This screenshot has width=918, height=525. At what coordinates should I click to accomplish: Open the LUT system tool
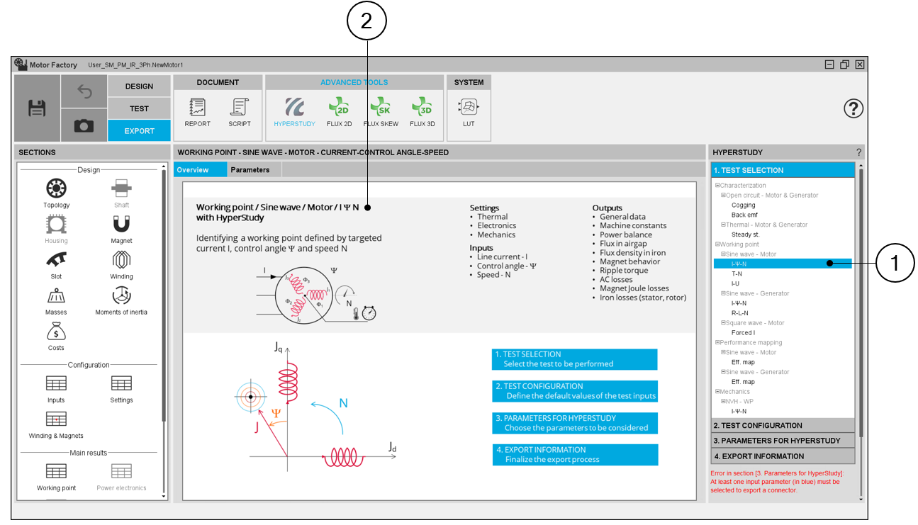coord(469,112)
